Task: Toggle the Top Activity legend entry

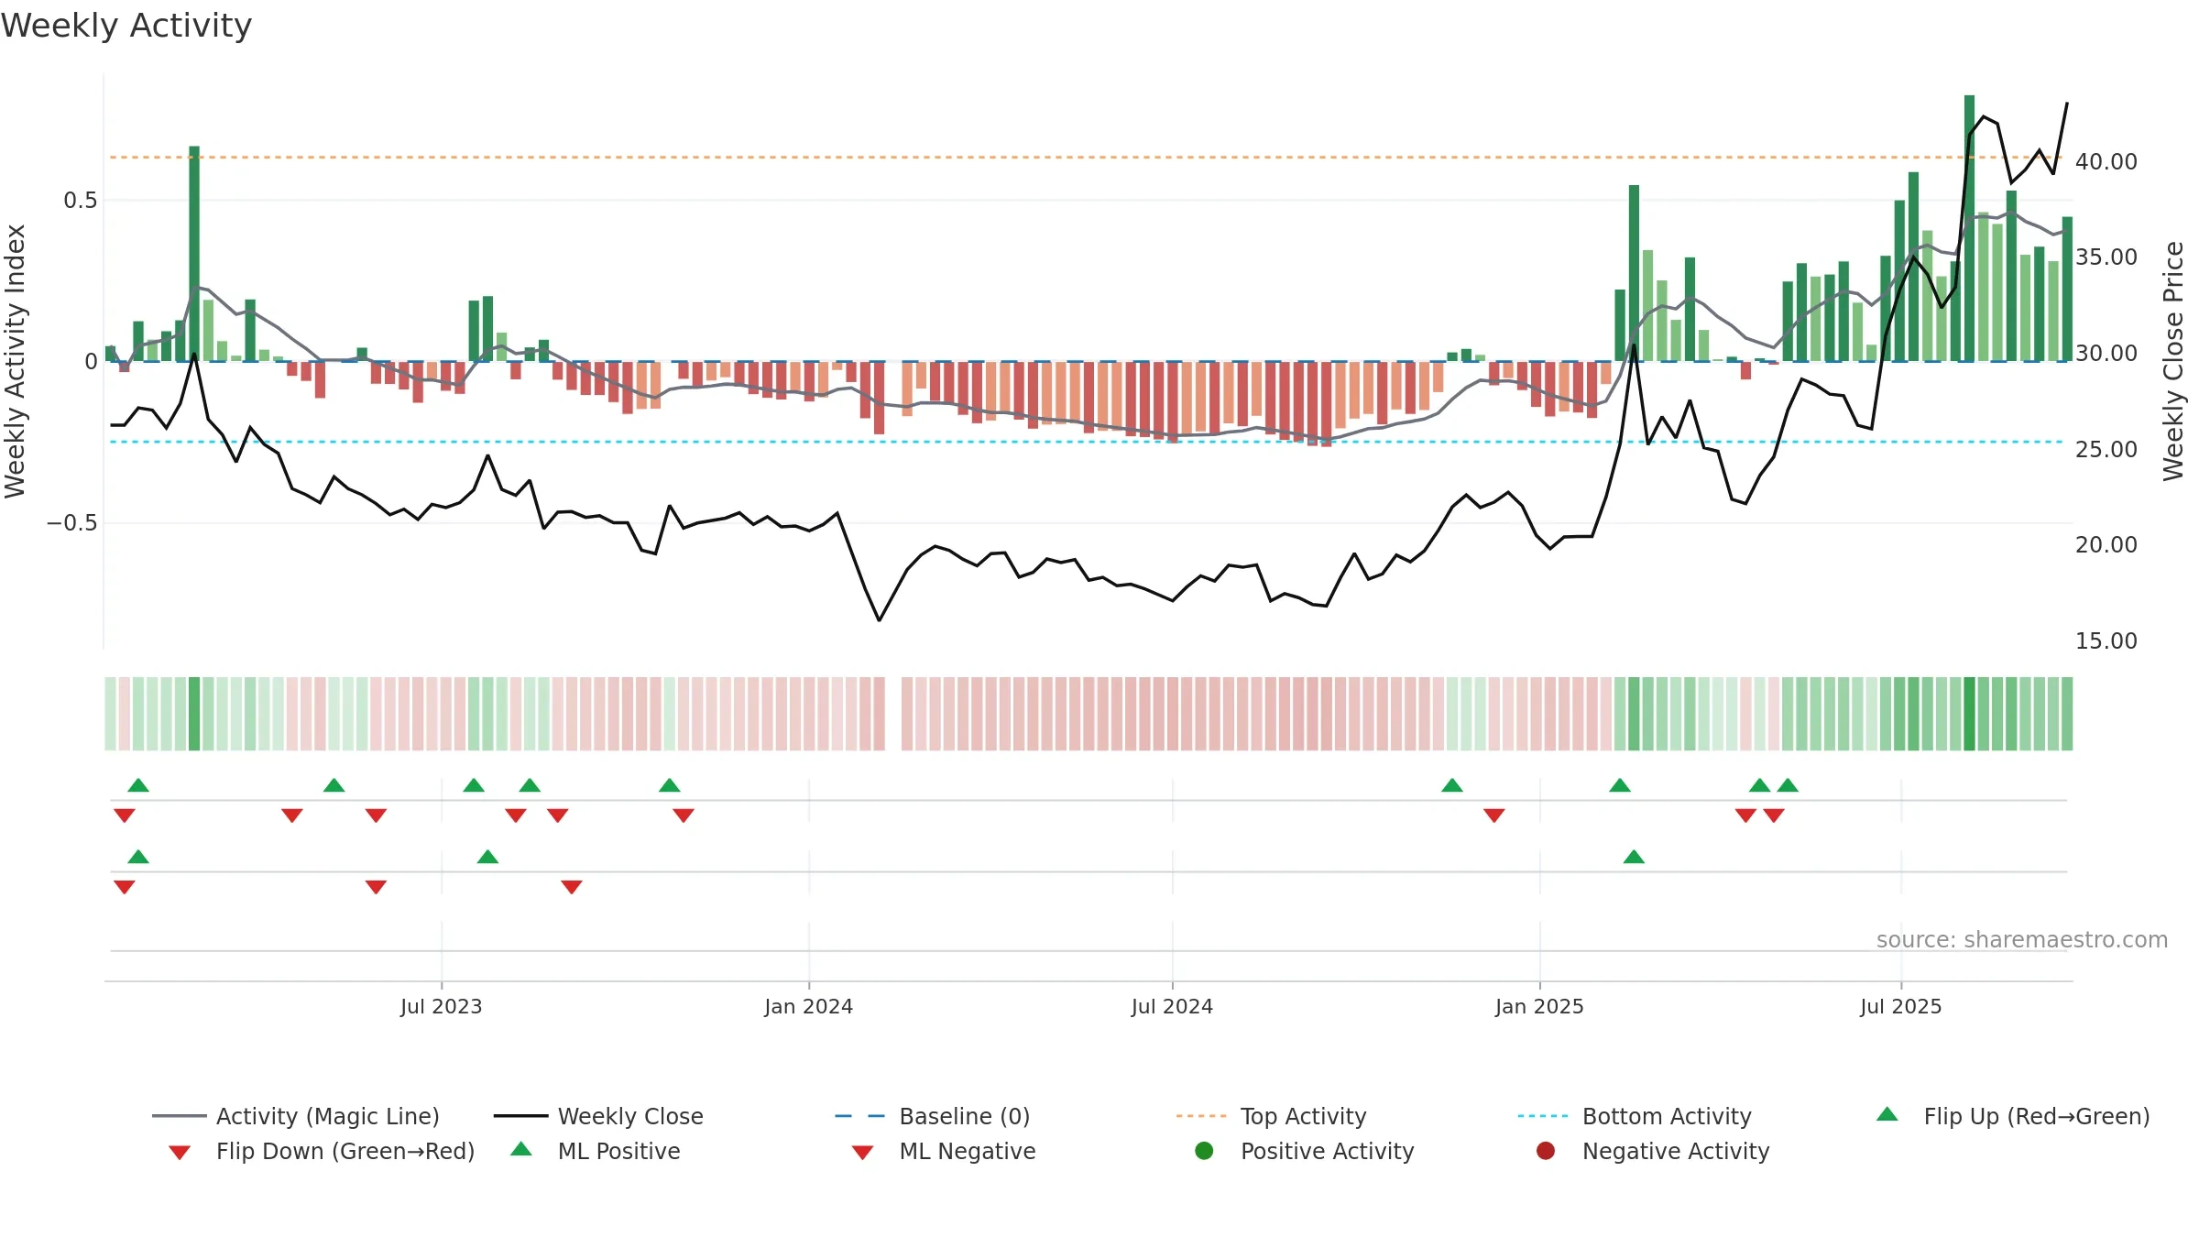Action: click(x=1272, y=1116)
